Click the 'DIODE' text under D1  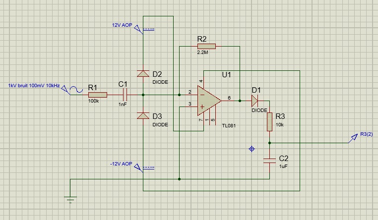click(x=259, y=110)
